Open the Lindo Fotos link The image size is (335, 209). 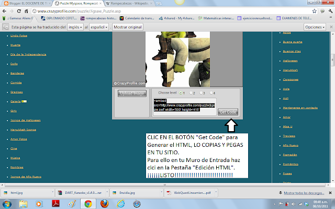pos(19,36)
